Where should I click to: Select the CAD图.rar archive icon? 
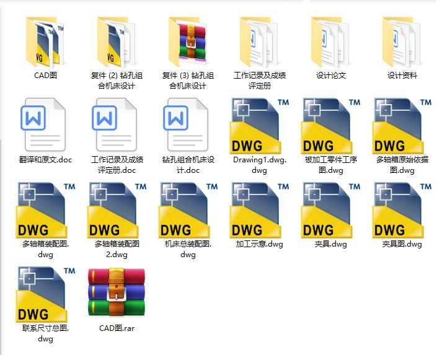click(x=117, y=292)
